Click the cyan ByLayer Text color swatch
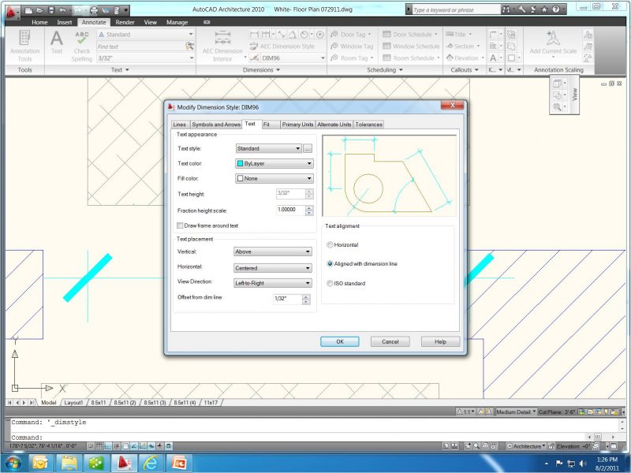Screen dimensions: 631x473 click(241, 164)
